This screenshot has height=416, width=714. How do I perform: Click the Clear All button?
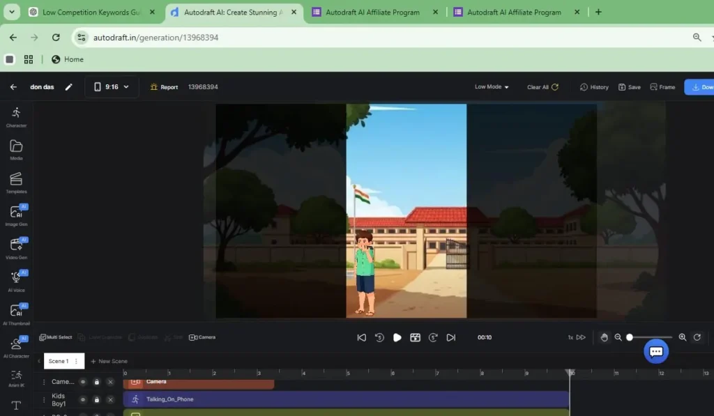(542, 87)
